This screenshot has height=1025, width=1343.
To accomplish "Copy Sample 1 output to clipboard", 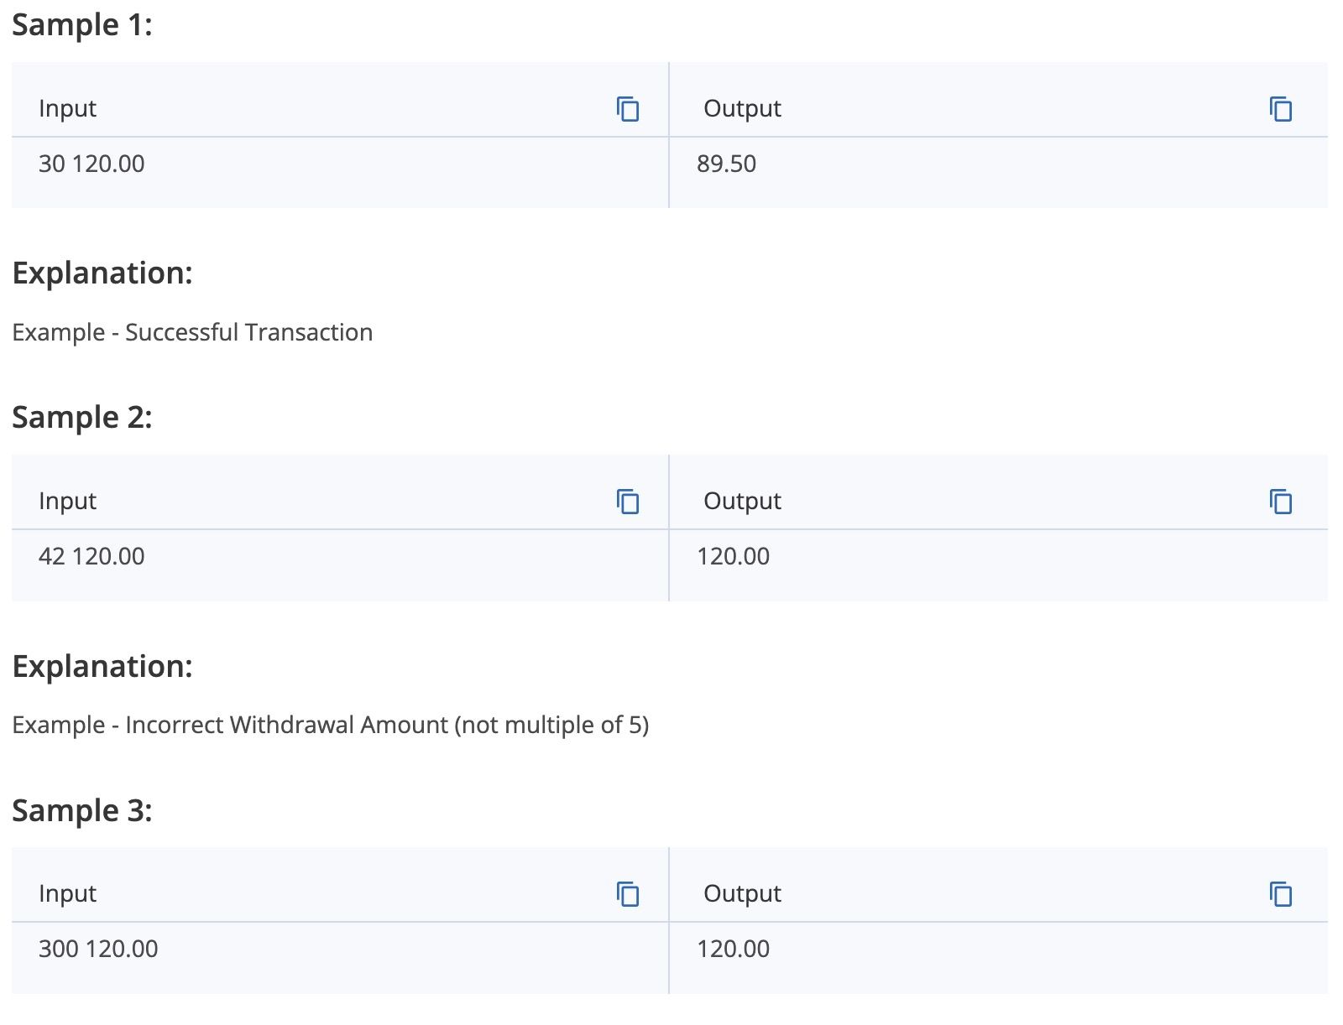I will point(1281,109).
